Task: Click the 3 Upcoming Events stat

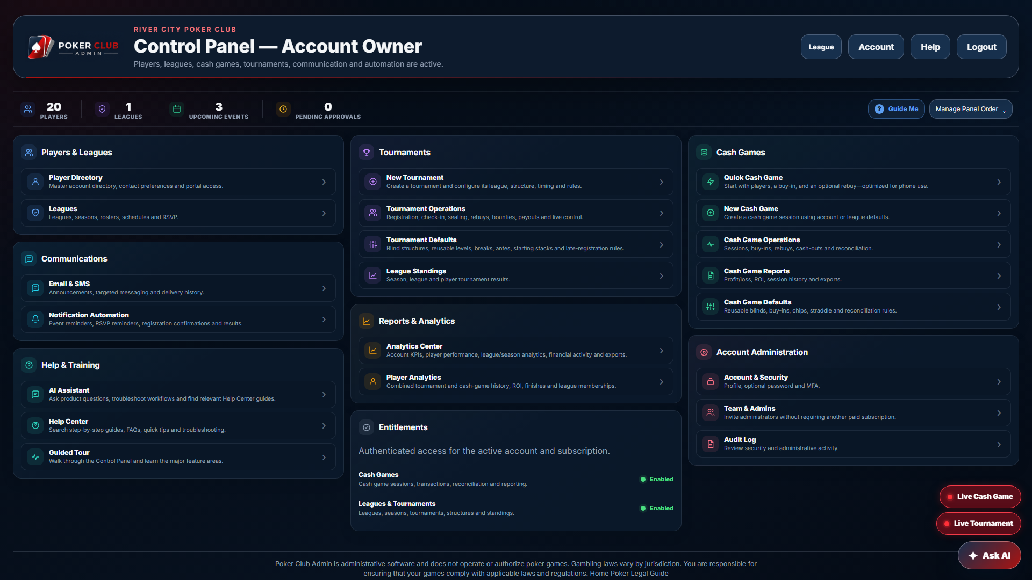Action: [209, 110]
